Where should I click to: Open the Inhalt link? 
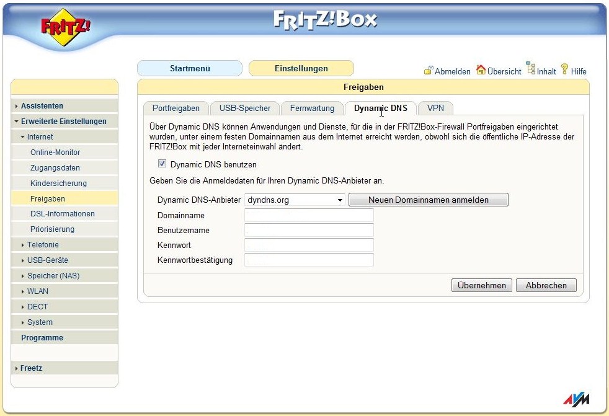[x=546, y=71]
